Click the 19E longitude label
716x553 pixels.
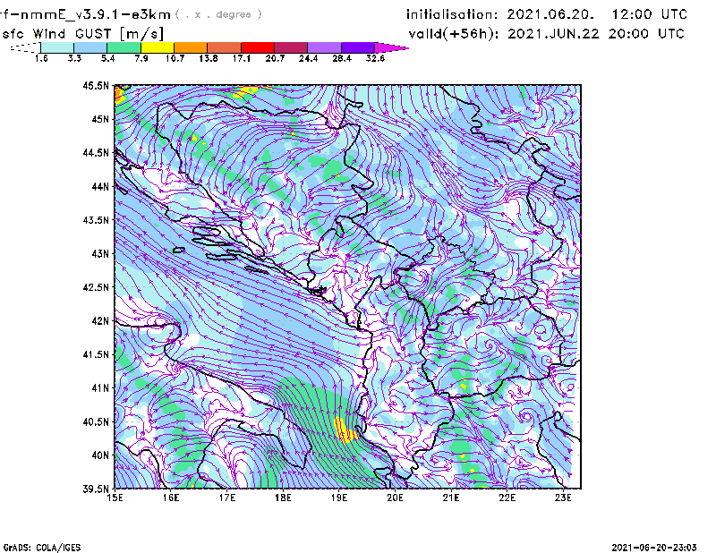point(339,498)
